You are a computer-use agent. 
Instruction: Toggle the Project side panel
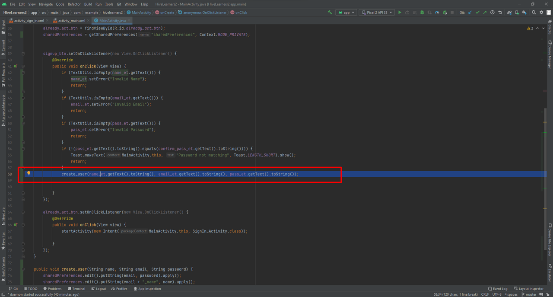[x=3, y=27]
